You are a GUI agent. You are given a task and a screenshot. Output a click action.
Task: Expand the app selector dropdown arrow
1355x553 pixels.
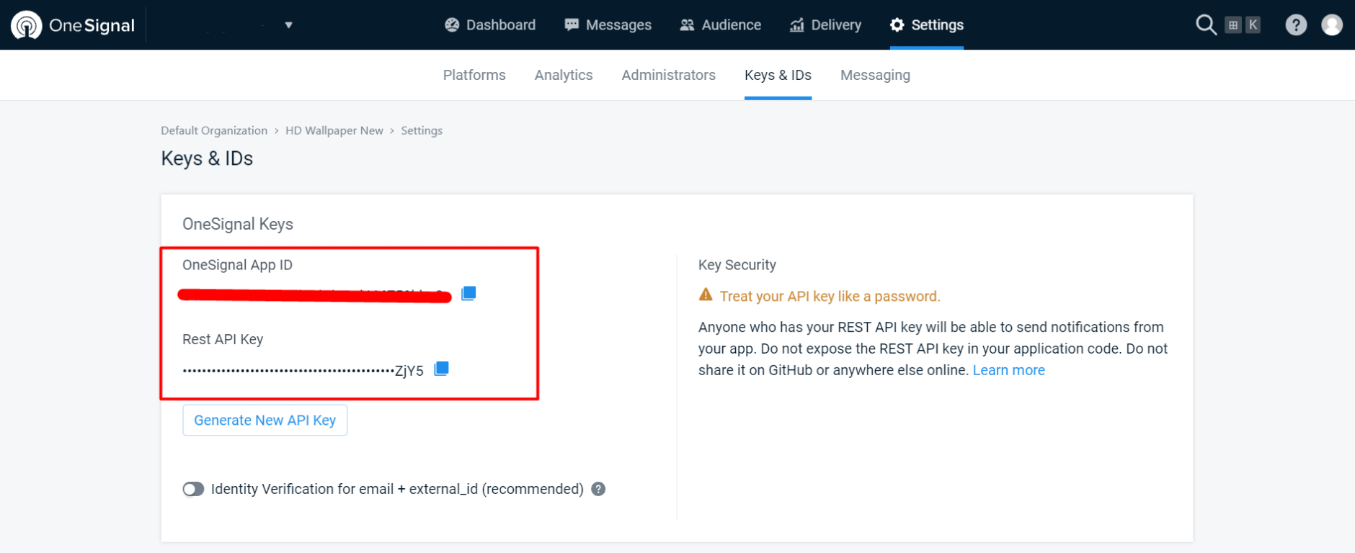click(x=288, y=25)
